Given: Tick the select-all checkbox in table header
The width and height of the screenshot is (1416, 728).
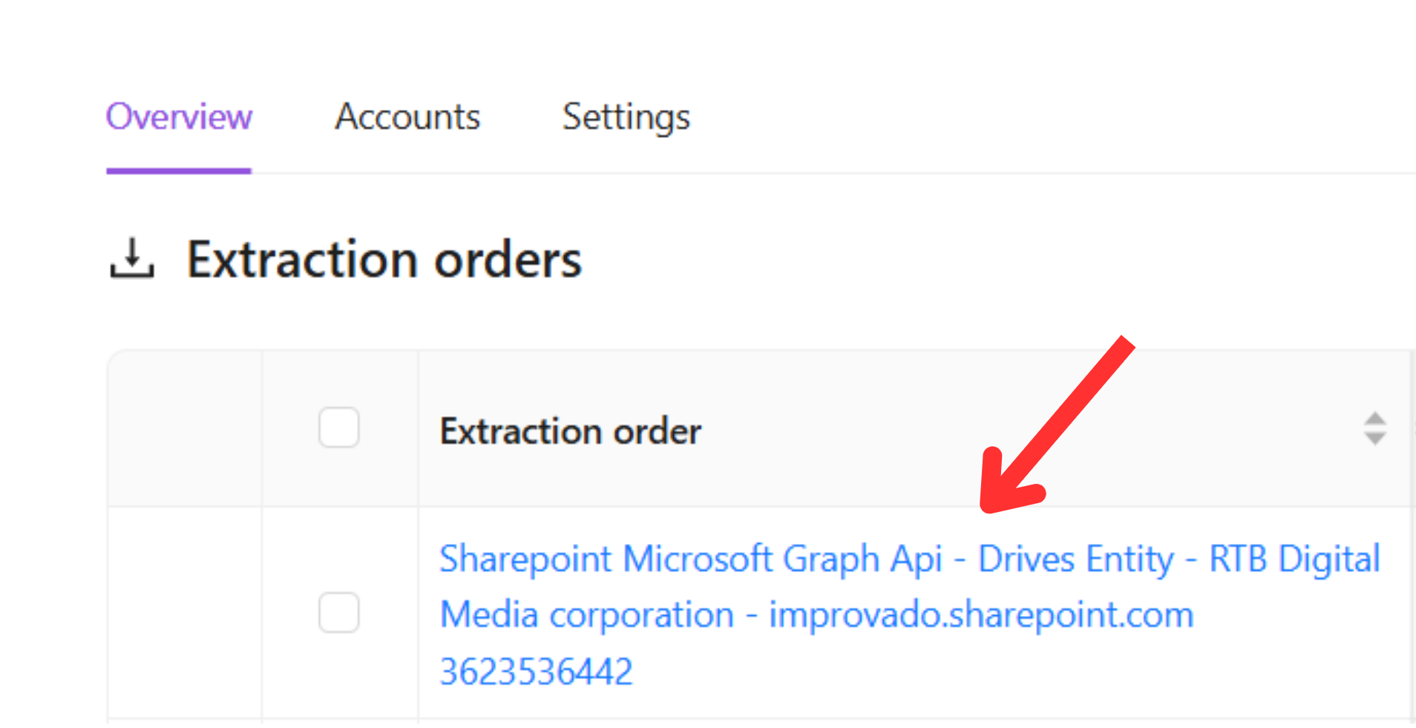Looking at the screenshot, I should (x=339, y=427).
